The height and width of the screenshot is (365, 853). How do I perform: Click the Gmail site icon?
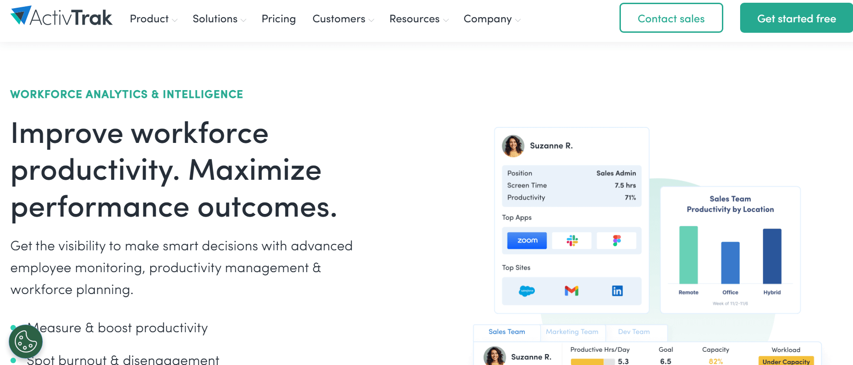572,291
